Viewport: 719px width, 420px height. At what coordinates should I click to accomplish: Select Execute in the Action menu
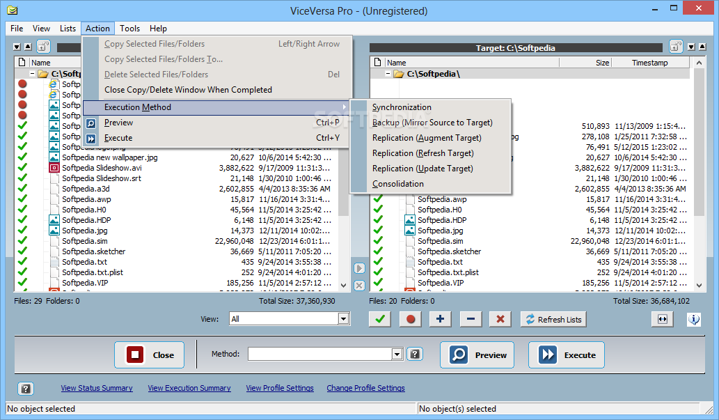coord(216,138)
